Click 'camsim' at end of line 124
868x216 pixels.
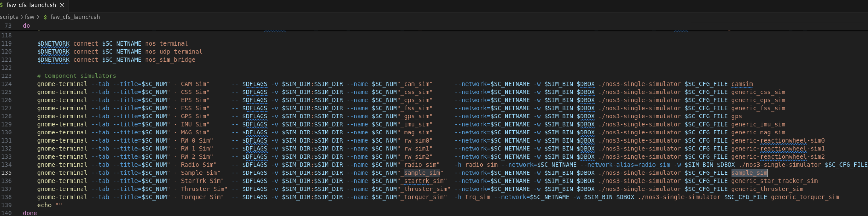pos(742,84)
